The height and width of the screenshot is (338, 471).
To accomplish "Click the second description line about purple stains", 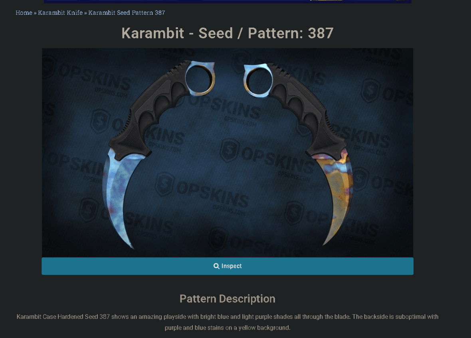I will tap(228, 328).
